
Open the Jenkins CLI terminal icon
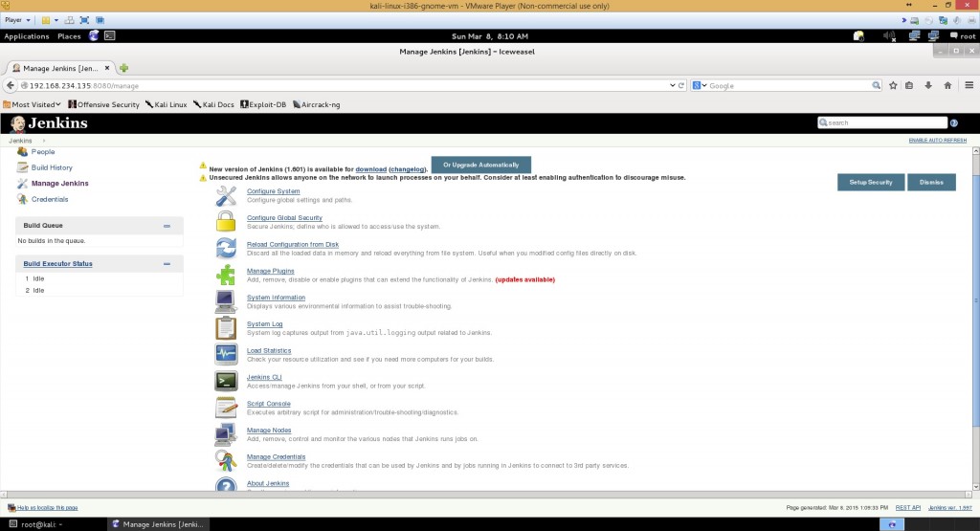[x=226, y=381]
